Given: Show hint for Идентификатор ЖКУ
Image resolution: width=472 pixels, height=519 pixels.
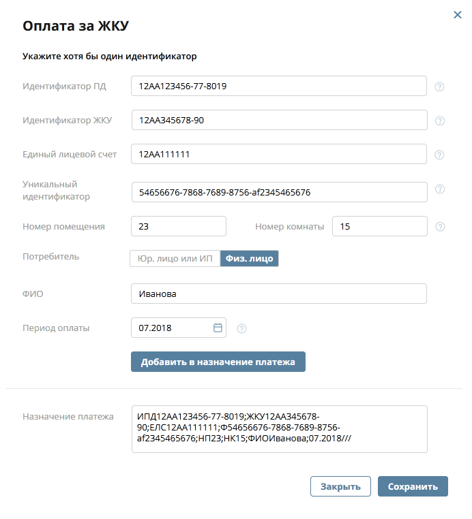Looking at the screenshot, I should coord(439,121).
